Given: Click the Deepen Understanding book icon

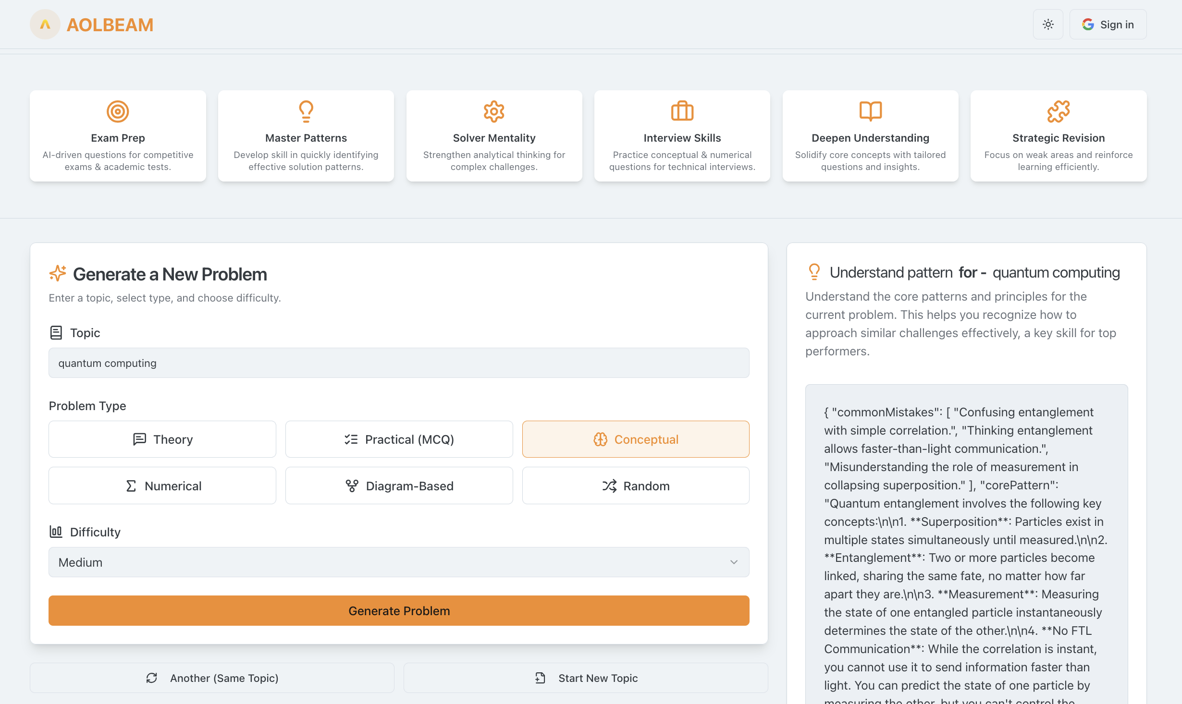Looking at the screenshot, I should point(870,111).
